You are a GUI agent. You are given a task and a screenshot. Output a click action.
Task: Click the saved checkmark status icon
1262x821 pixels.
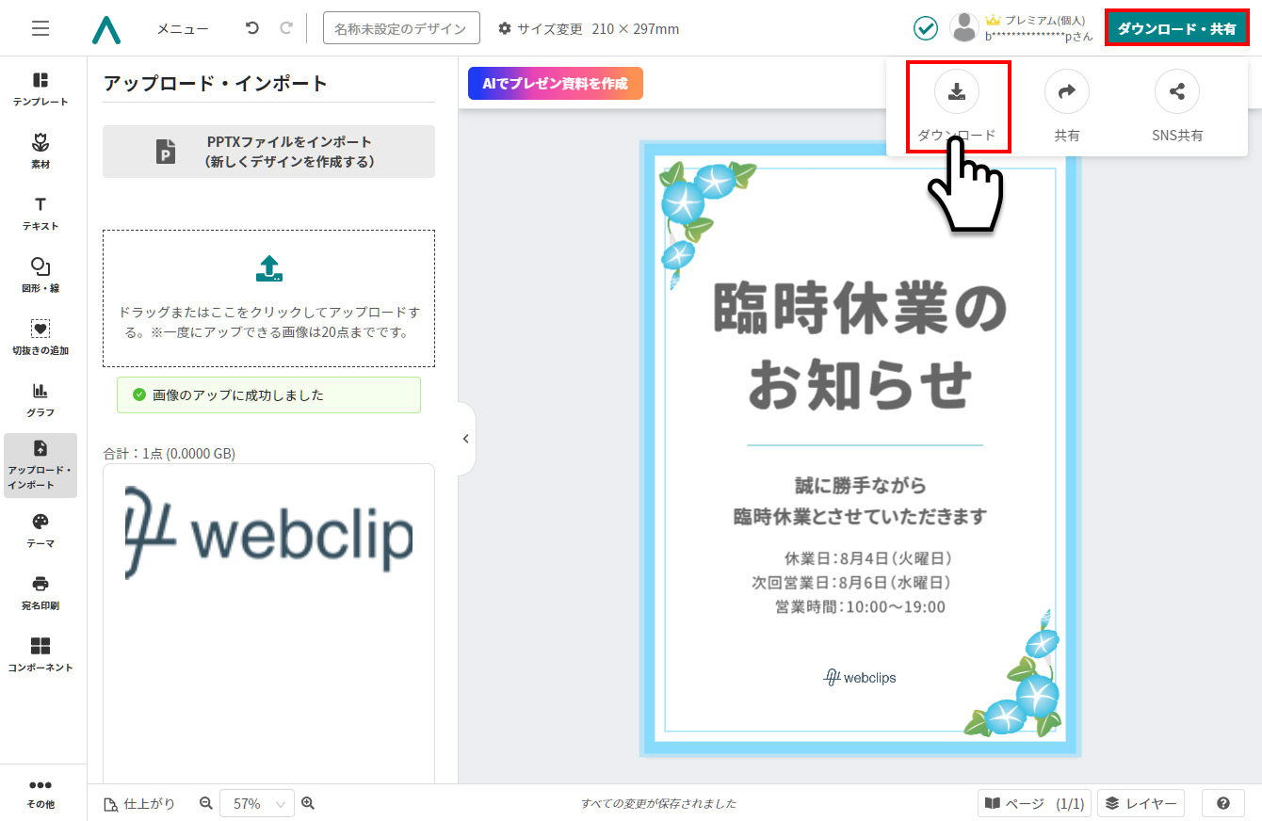click(926, 28)
